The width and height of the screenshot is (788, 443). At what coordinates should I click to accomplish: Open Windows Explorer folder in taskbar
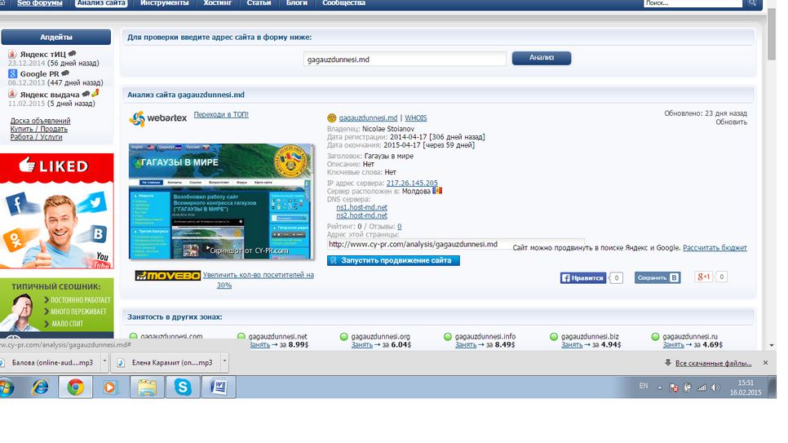coord(148,388)
